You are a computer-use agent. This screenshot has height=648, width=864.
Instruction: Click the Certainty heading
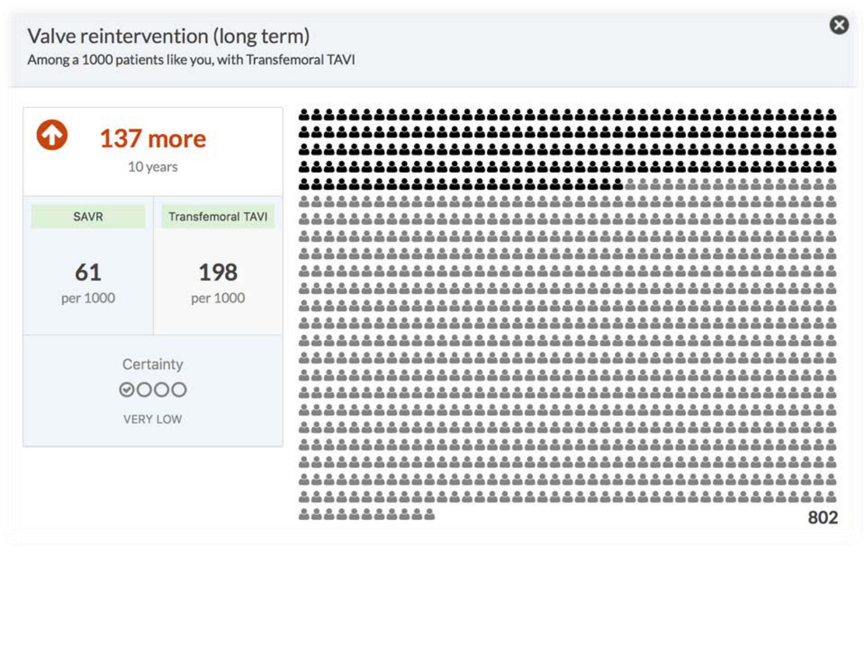[153, 364]
